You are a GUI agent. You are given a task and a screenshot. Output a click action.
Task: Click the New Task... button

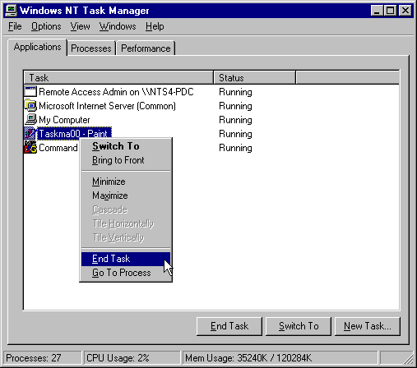(x=368, y=326)
